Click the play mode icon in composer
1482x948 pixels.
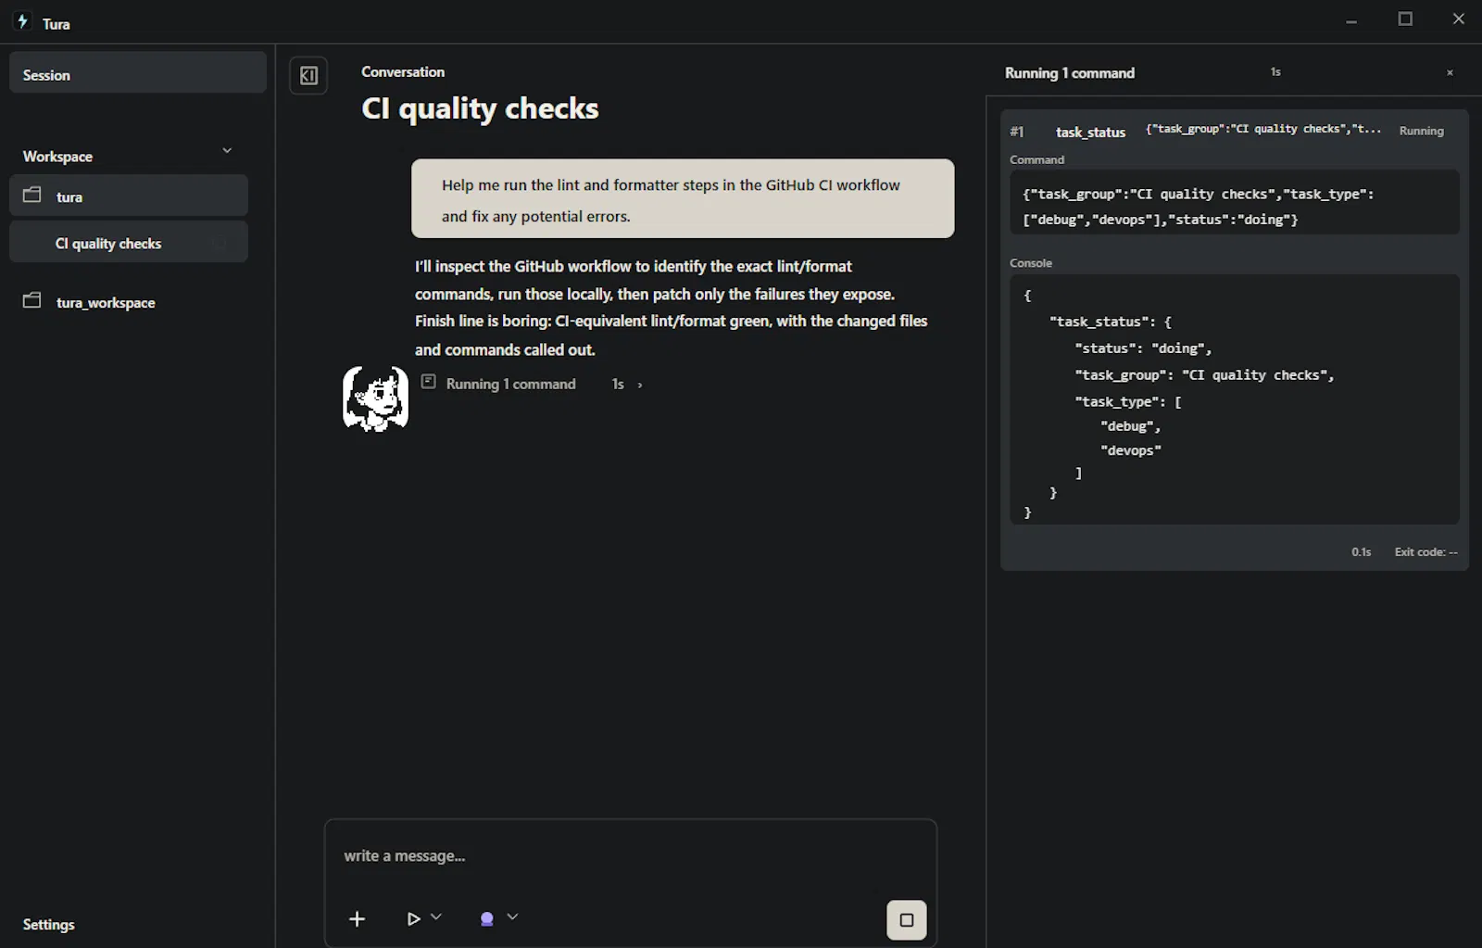[413, 918]
